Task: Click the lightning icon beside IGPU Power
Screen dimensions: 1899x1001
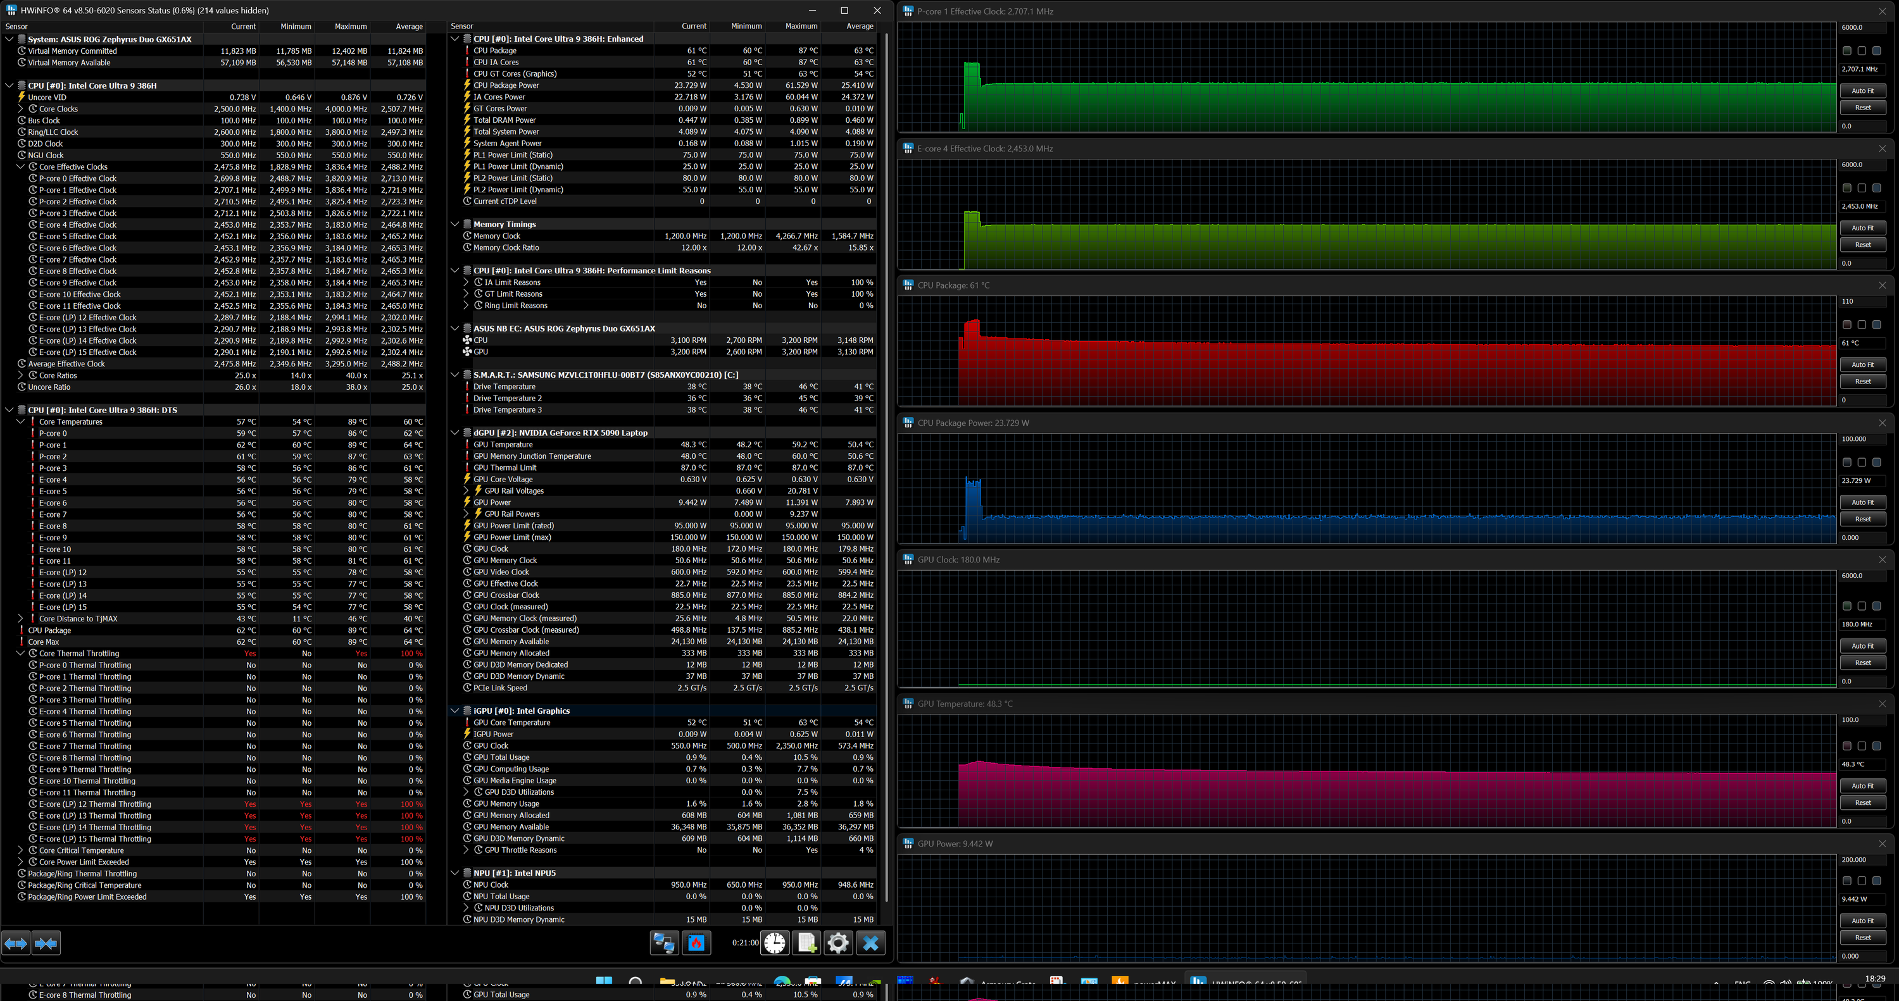Action: [467, 734]
